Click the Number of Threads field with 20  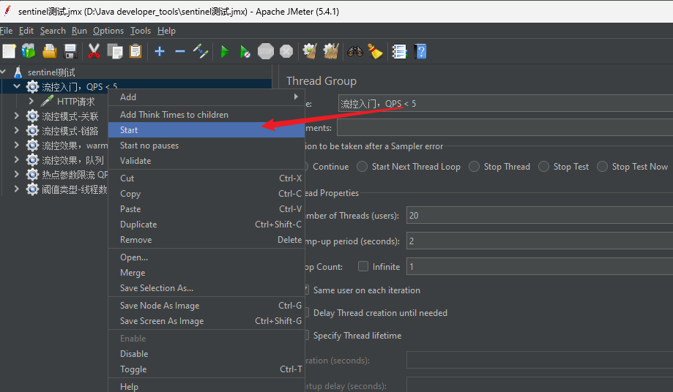[x=540, y=216]
